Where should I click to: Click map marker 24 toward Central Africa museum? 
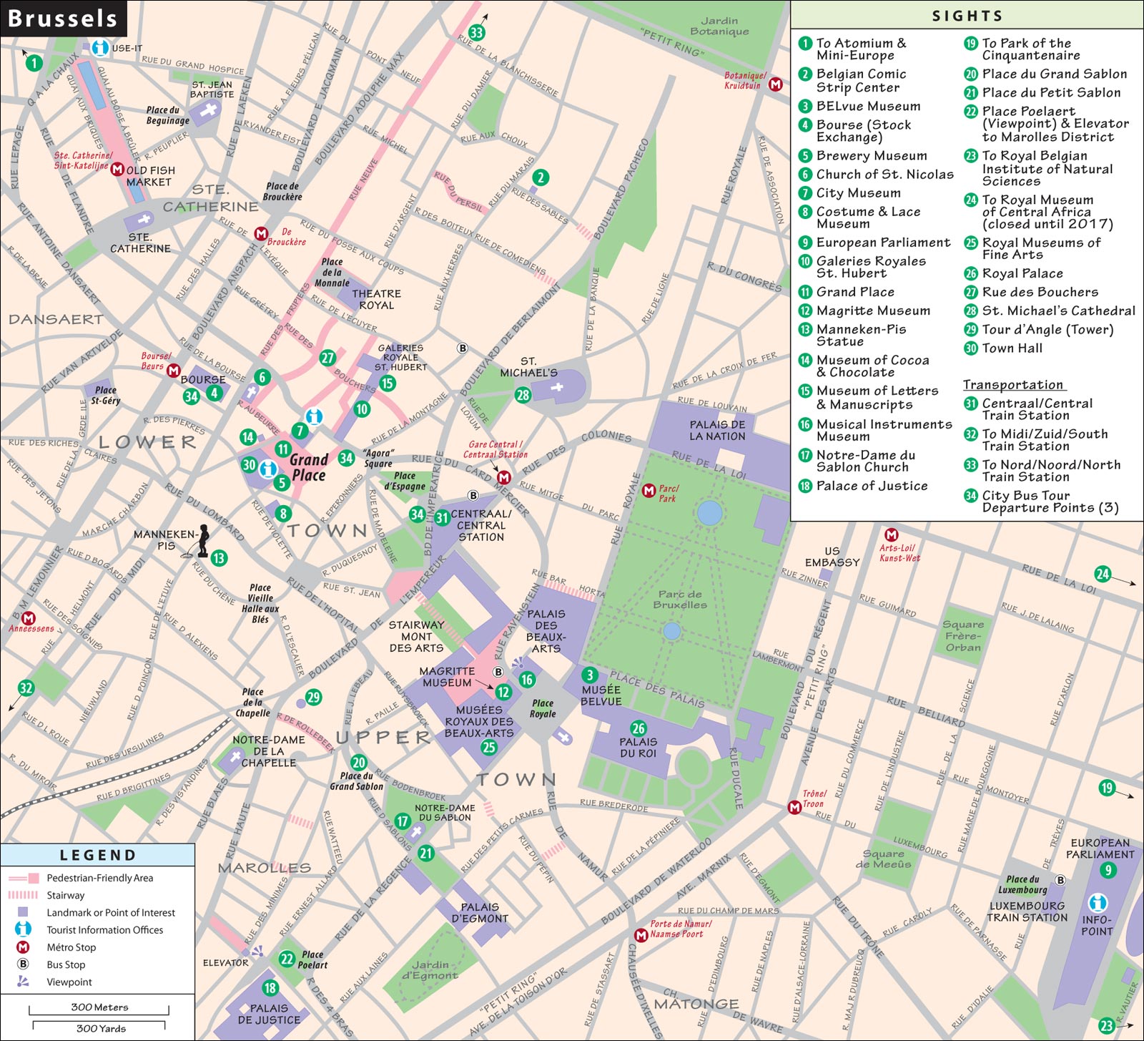[1102, 574]
